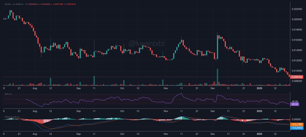The height and width of the screenshot is (137, 306).
Task: Click Dec on the MACD pane time axis
Action: pyautogui.click(x=213, y=134)
